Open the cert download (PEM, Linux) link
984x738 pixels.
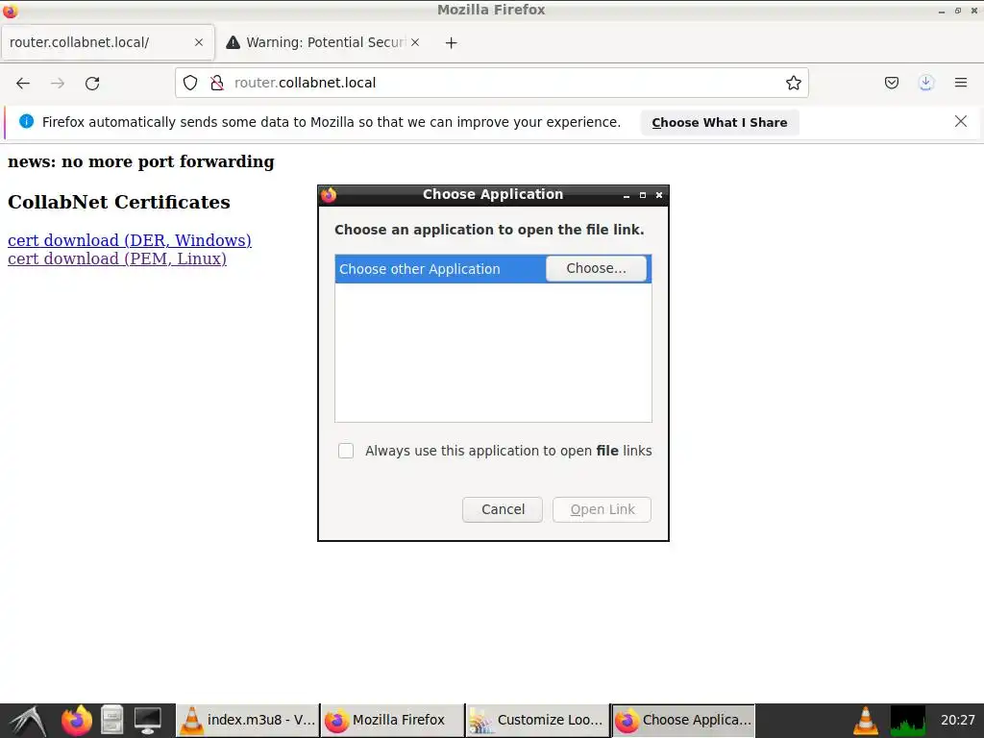pos(116,258)
